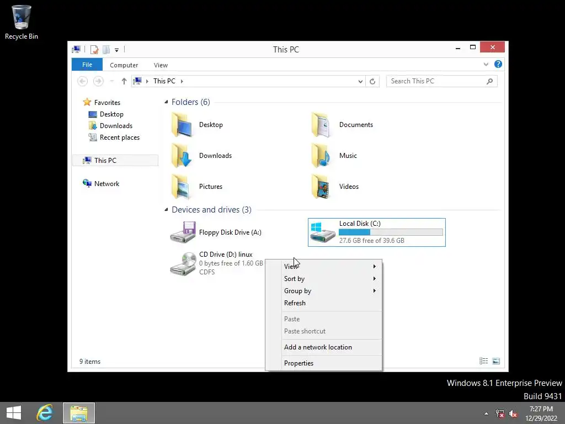
Task: Select the Pictures folder icon
Action: pyautogui.click(x=182, y=187)
